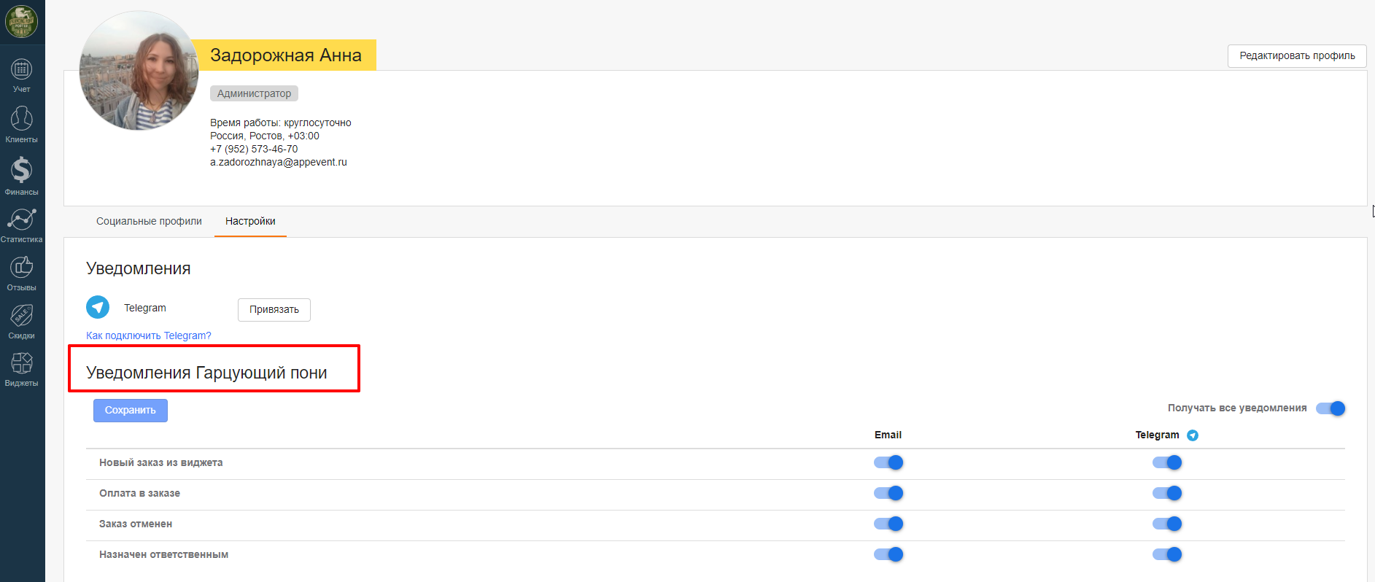The image size is (1375, 582).
Task: Open the Отзывы thumbs-up icon
Action: tap(21, 267)
